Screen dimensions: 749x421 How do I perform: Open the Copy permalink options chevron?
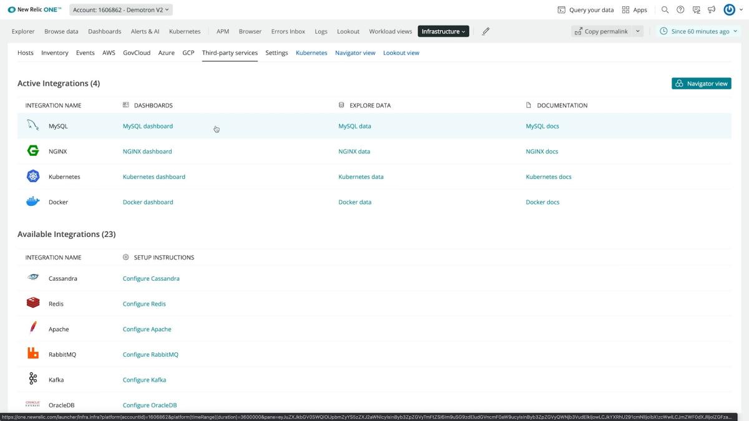point(637,31)
